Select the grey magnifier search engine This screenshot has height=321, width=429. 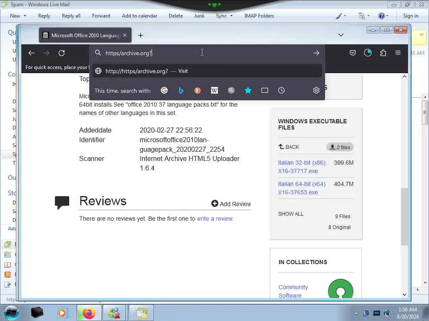click(x=231, y=90)
